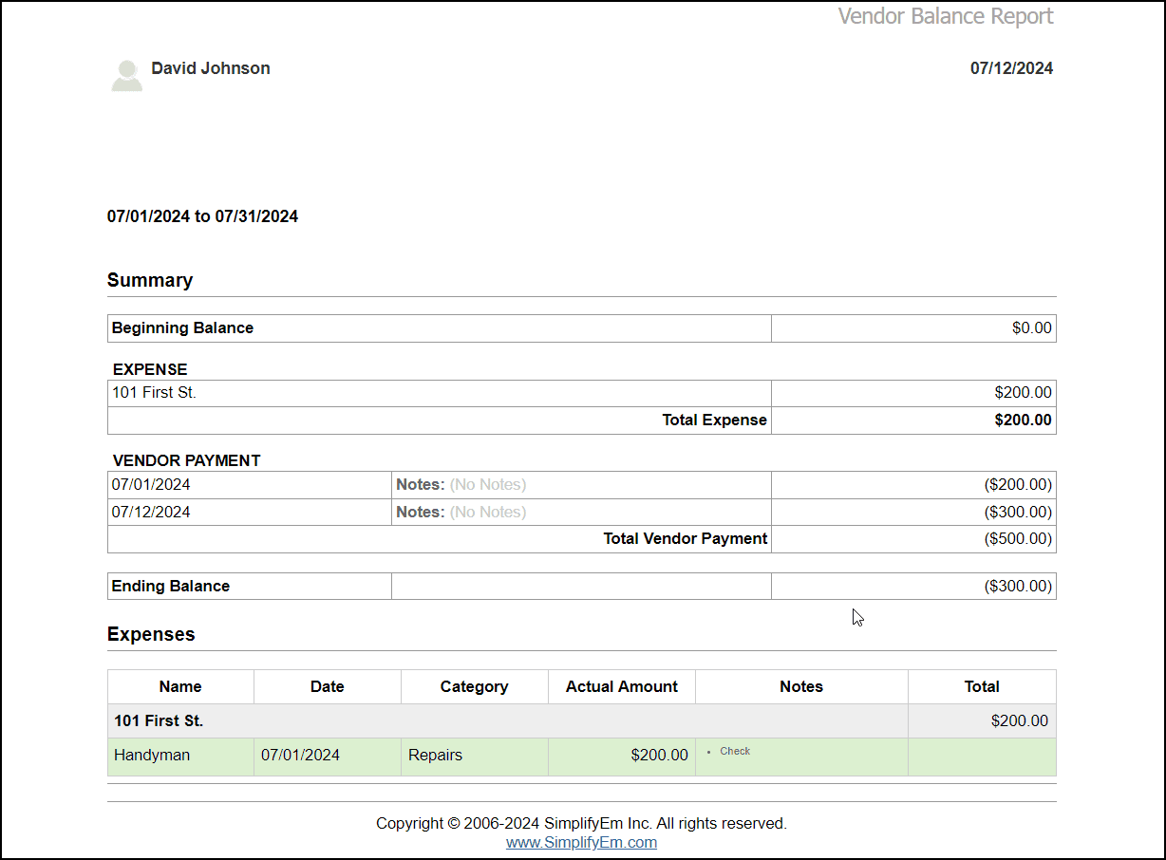Select the Handyman expense row name
This screenshot has height=860, width=1166.
pyautogui.click(x=152, y=756)
